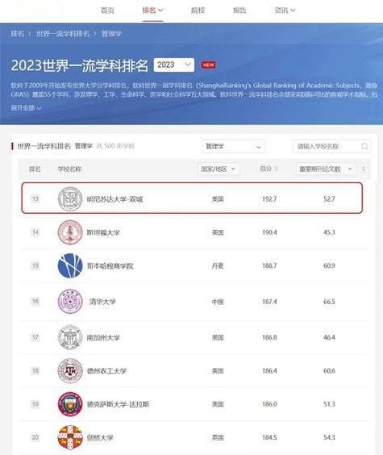
Task: Open 清华大学 school link
Action: click(102, 302)
